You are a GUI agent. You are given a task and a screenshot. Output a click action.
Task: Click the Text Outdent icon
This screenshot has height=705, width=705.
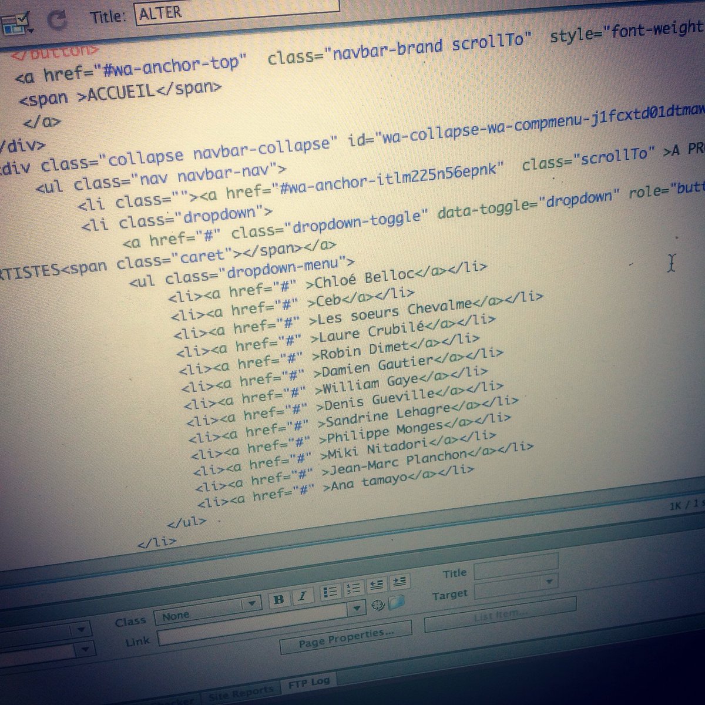click(376, 585)
